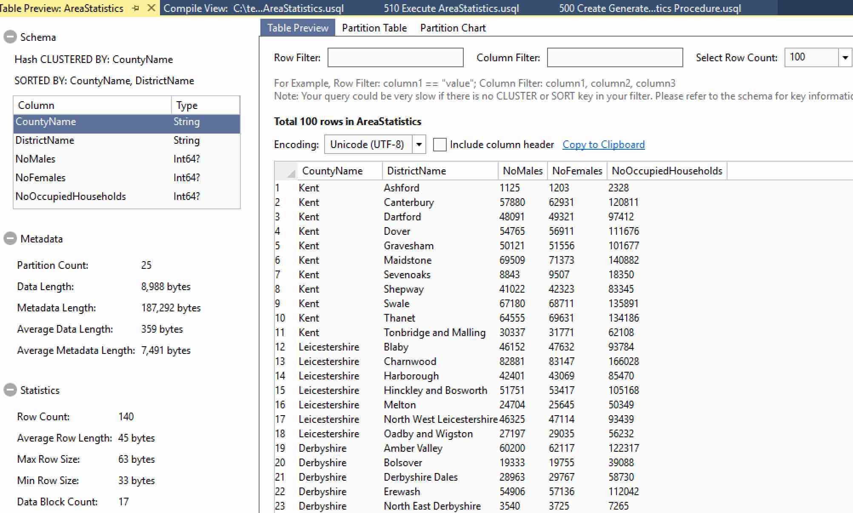This screenshot has width=853, height=513.
Task: Open Compile View AreaStatistics.usql tab
Action: coord(254,9)
